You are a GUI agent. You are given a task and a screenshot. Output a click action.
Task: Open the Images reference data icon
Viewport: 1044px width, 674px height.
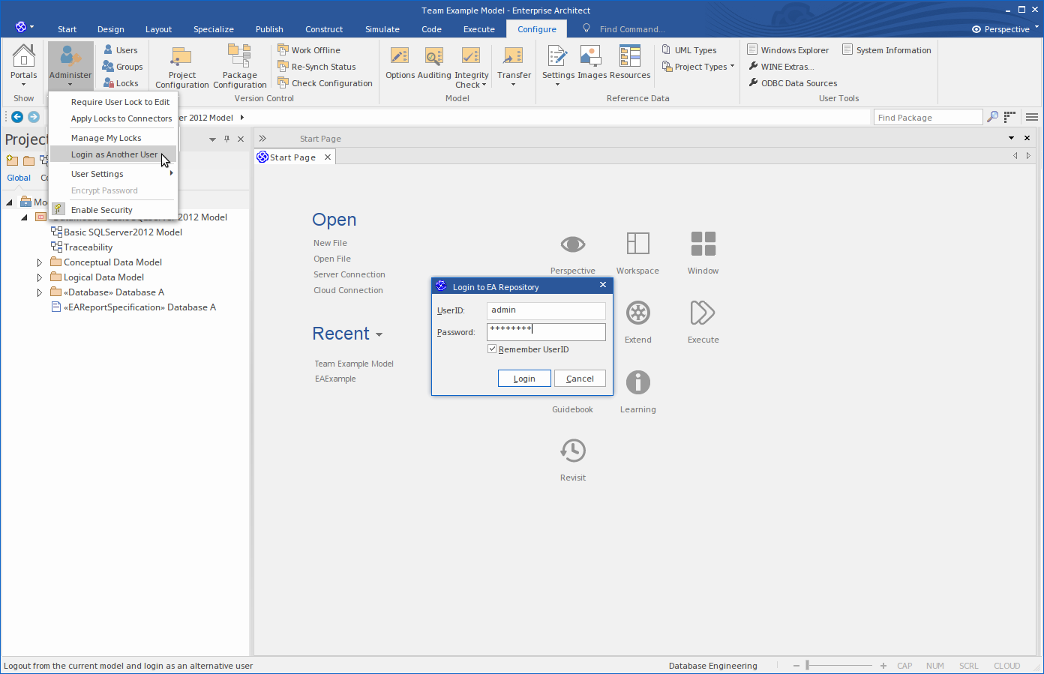[591, 57]
